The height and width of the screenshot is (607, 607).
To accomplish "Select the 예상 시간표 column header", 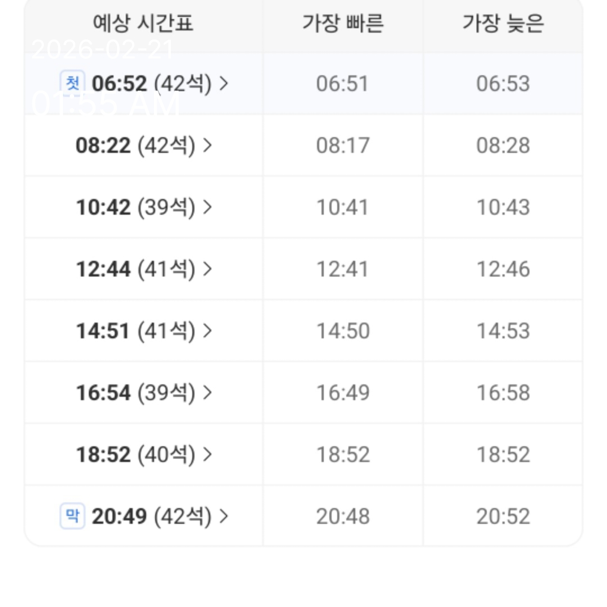I will pyautogui.click(x=143, y=24).
